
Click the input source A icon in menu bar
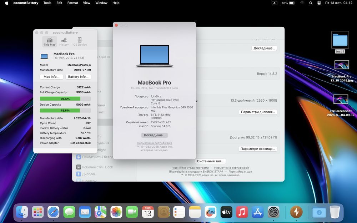coord(274,3)
